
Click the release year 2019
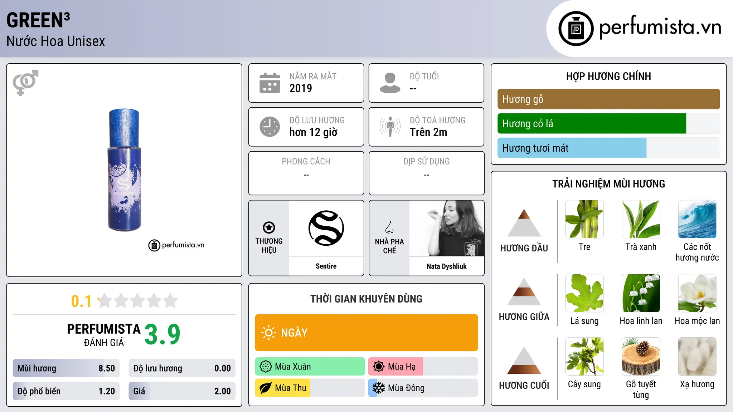click(x=301, y=88)
